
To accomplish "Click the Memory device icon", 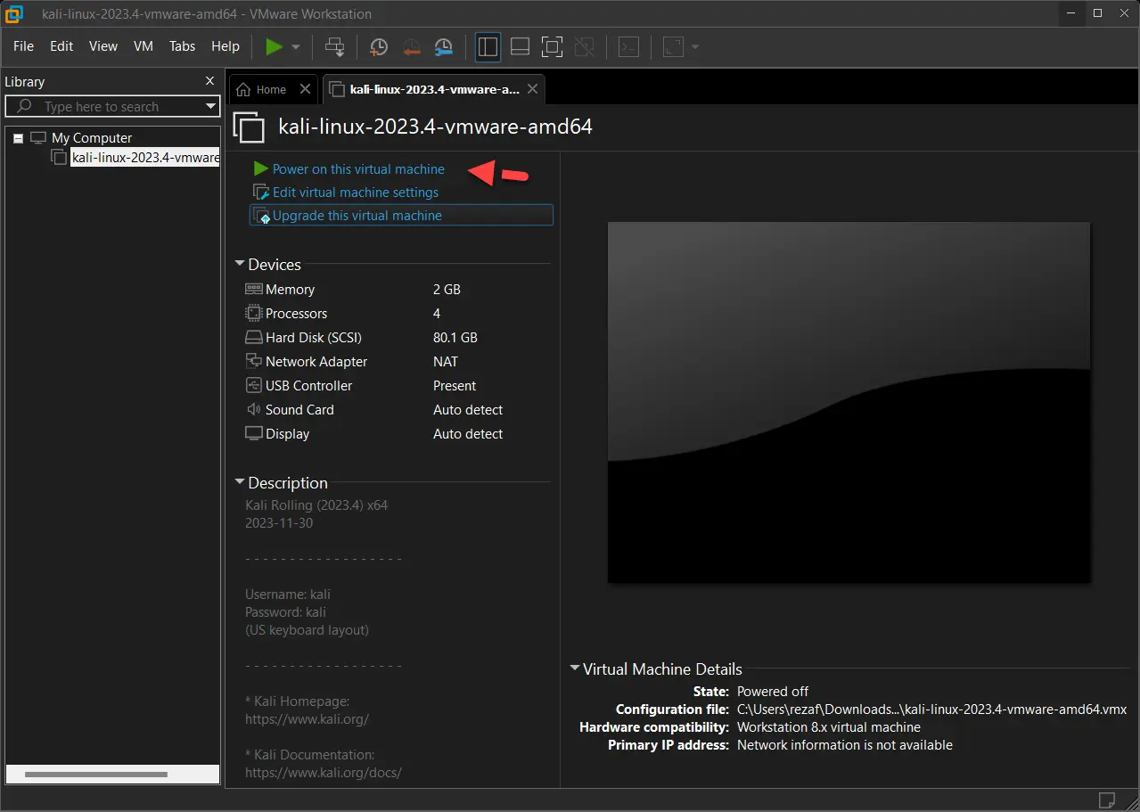I will point(255,289).
